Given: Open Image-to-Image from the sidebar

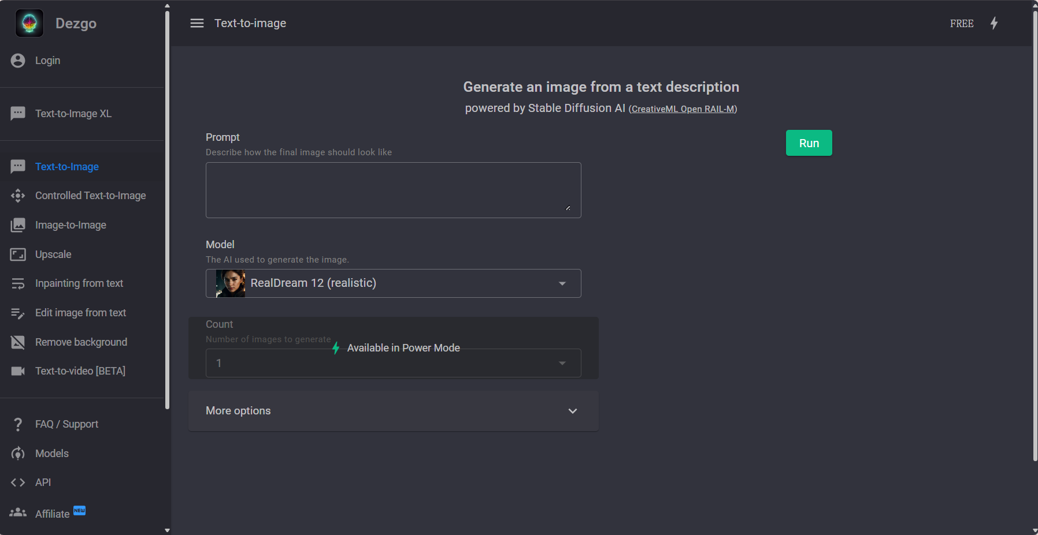Looking at the screenshot, I should 71,225.
